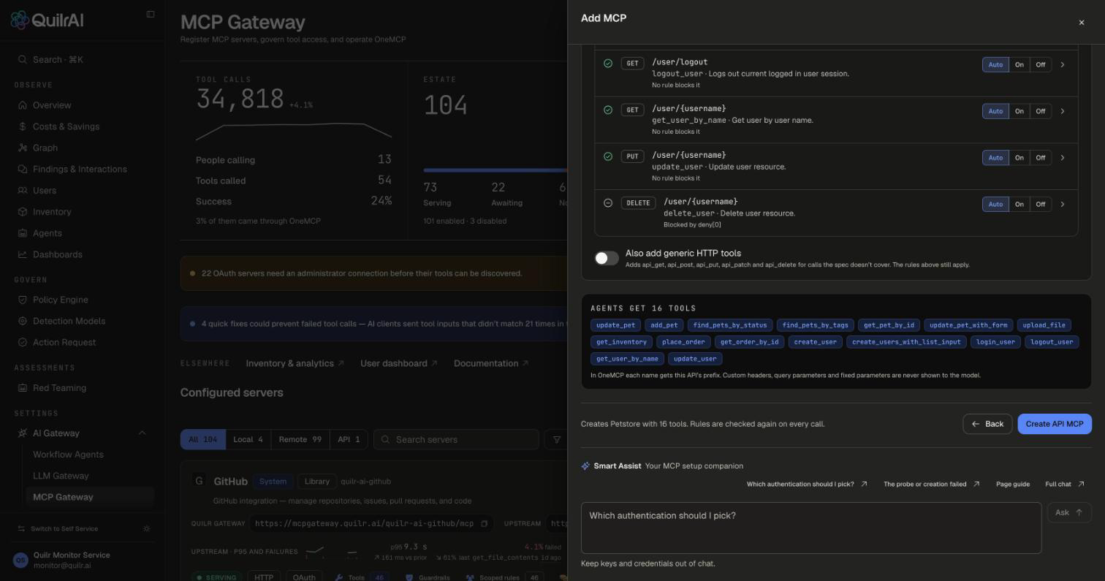
Task: Click the Findings & Interactions icon
Action: point(23,169)
